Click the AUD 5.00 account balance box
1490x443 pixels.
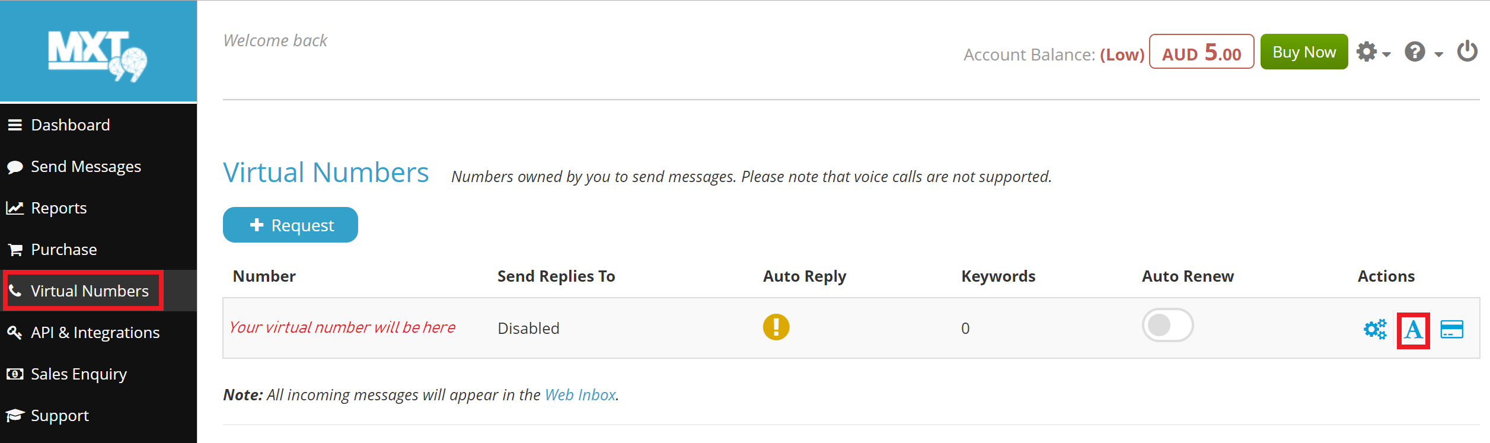pos(1201,52)
